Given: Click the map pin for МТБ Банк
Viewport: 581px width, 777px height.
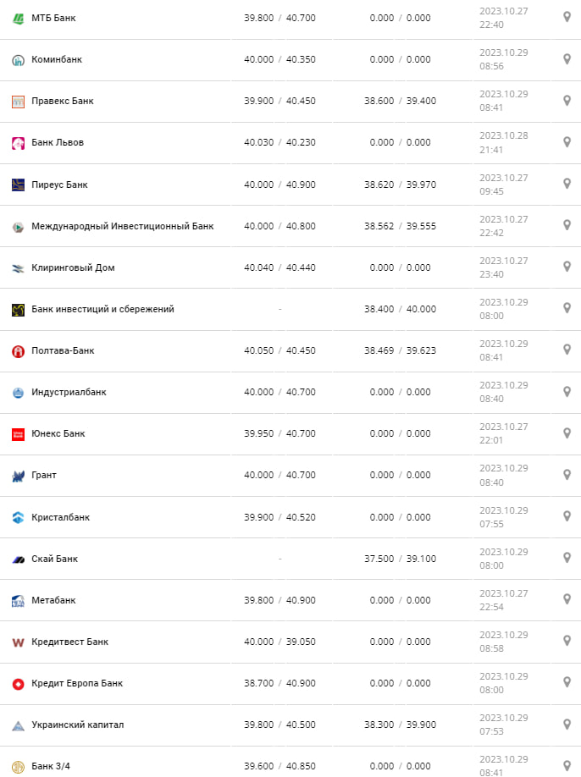Looking at the screenshot, I should point(567,17).
